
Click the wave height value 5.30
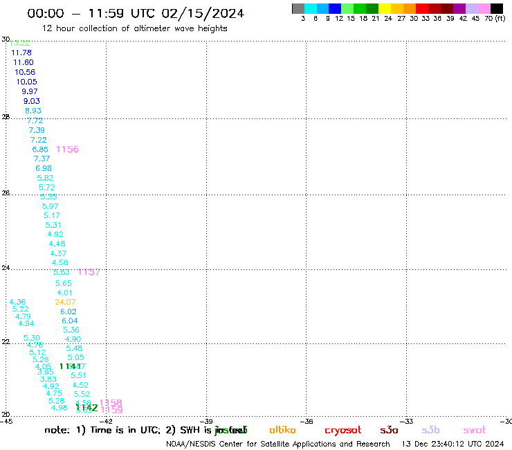point(32,338)
